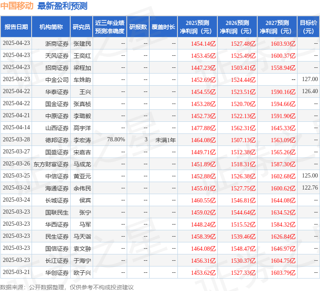Click report date 2025-04-14
This screenshot has width=320, height=291.
[16, 128]
